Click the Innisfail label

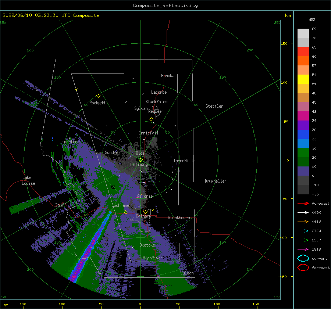coord(149,133)
